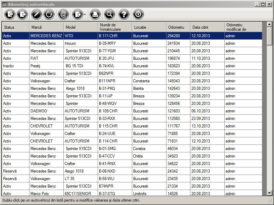The image size is (274, 205).
Task: Click the export (arrow out of document) toolbar icon
Action: [22, 14]
